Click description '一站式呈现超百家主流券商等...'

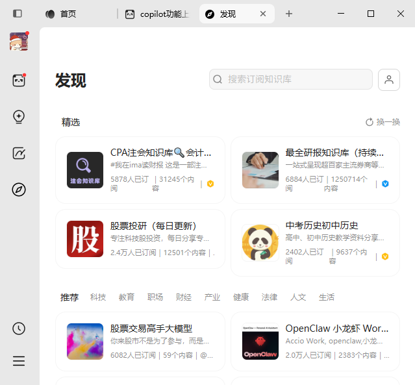[334, 165]
